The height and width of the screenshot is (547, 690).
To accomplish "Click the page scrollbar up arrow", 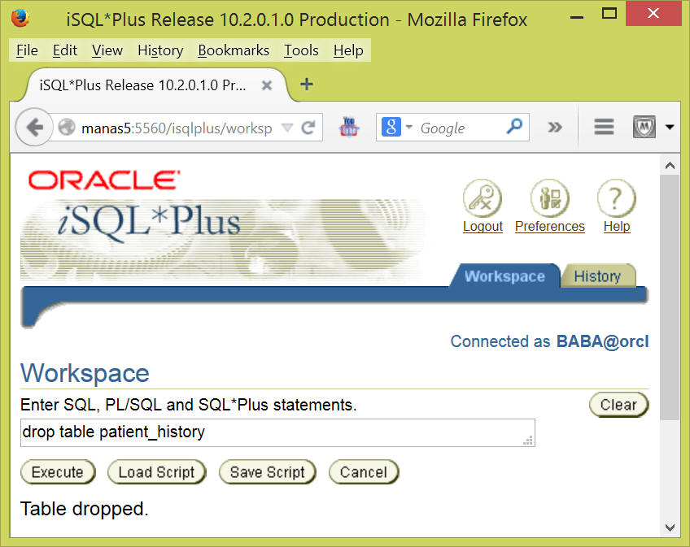I will point(670,165).
